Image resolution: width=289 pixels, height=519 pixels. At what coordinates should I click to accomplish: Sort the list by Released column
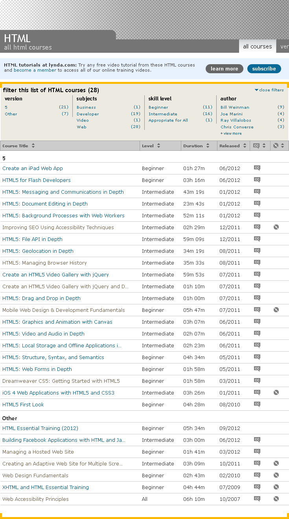(x=245, y=146)
